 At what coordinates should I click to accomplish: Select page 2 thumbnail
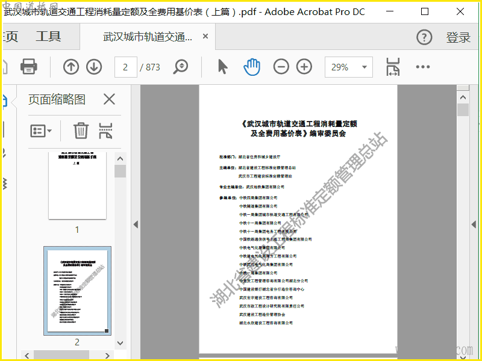click(77, 291)
